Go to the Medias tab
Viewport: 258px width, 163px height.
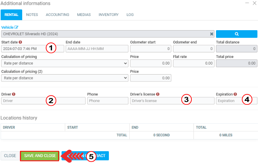click(x=84, y=15)
